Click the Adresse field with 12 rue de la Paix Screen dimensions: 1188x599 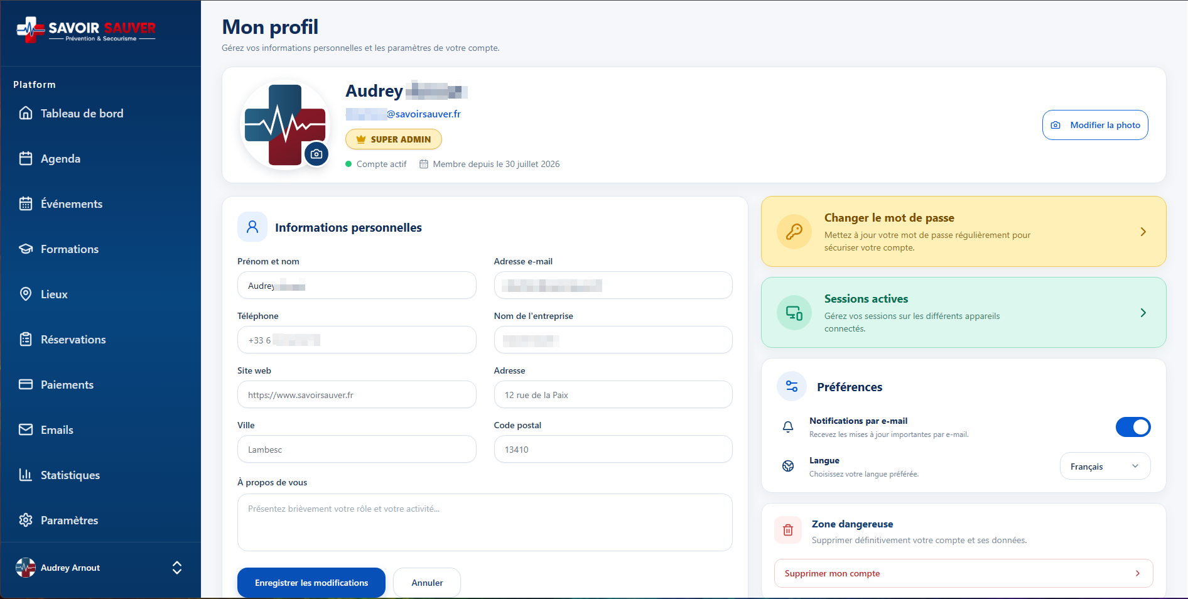click(613, 394)
